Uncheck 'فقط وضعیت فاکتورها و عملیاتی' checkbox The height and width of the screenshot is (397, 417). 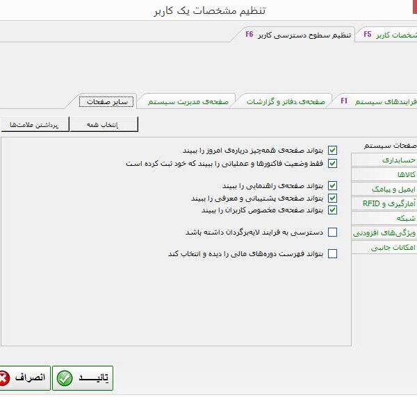coord(332,163)
